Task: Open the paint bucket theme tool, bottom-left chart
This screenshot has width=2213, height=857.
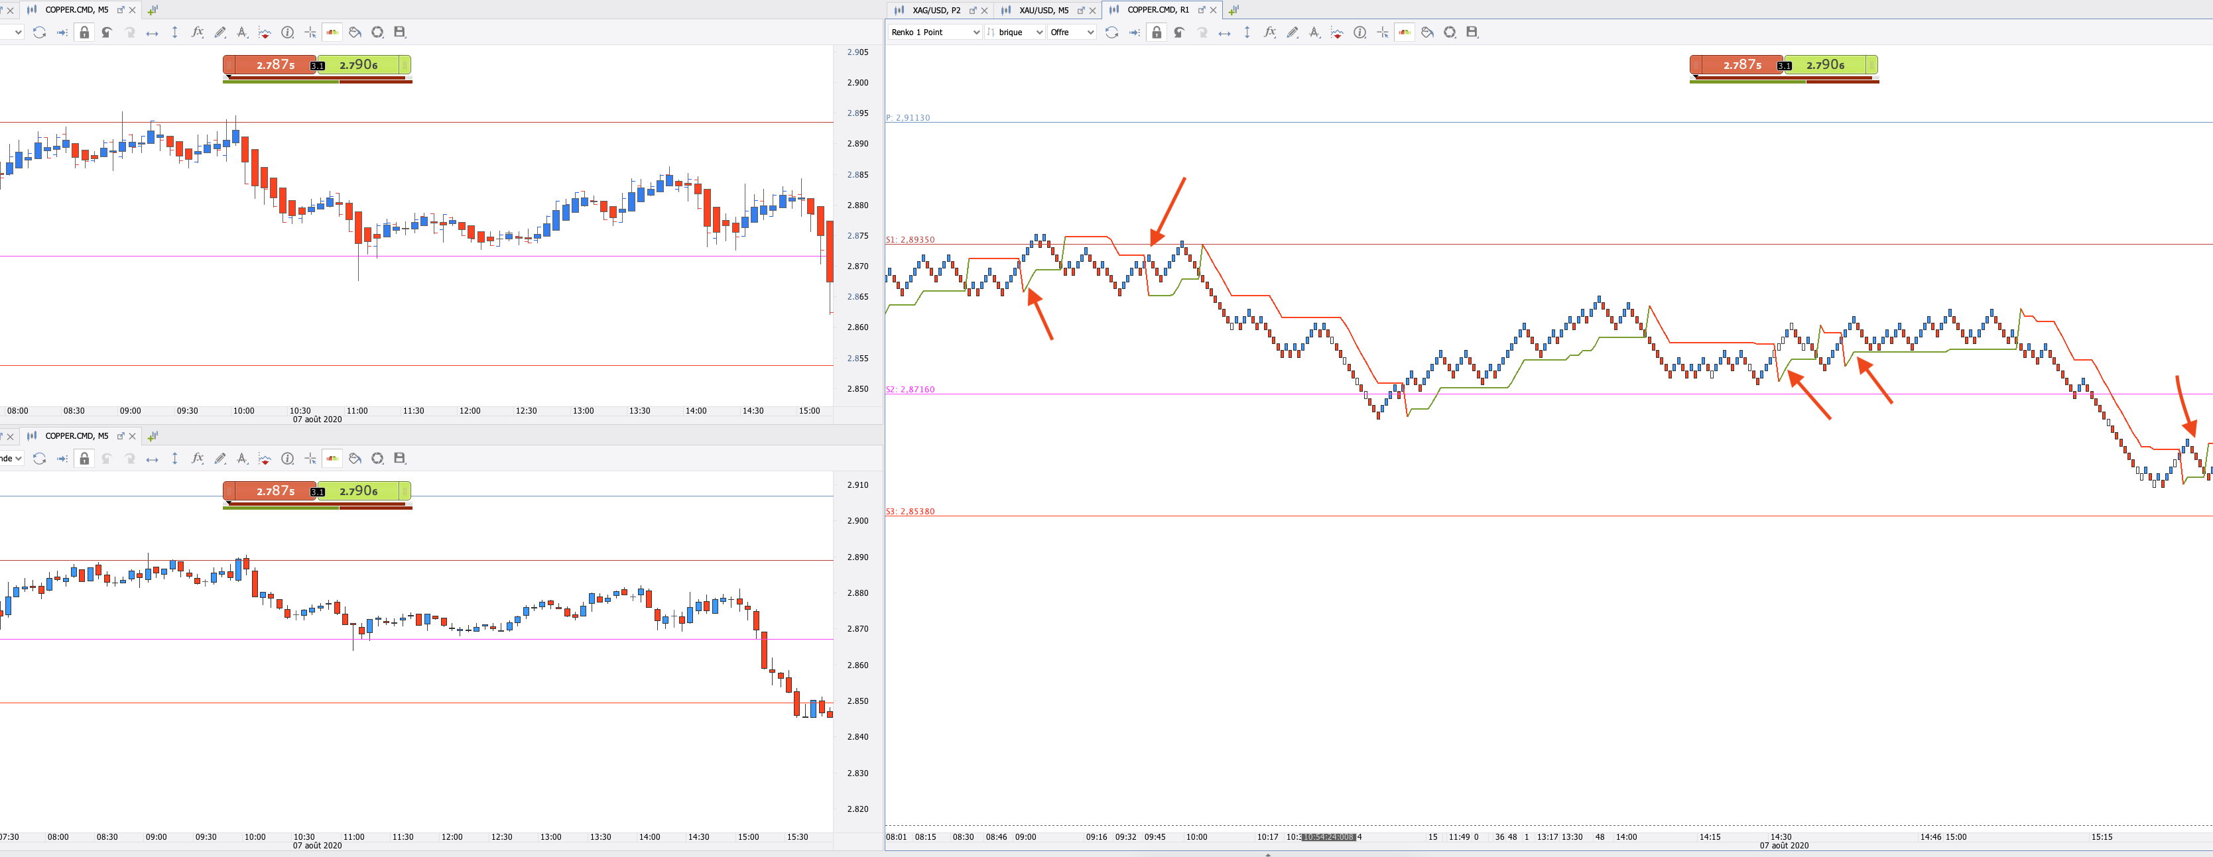Action: point(355,459)
